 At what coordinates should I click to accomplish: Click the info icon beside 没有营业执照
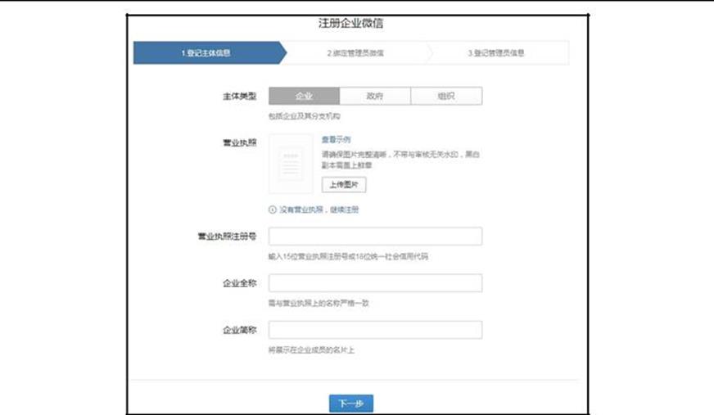point(273,210)
